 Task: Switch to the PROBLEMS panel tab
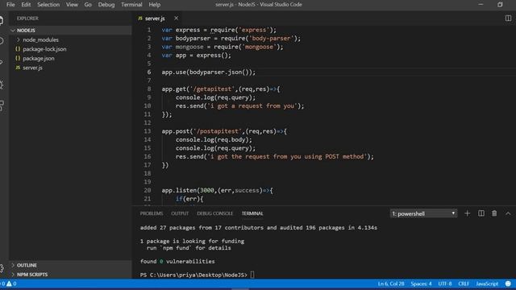pyautogui.click(x=152, y=213)
